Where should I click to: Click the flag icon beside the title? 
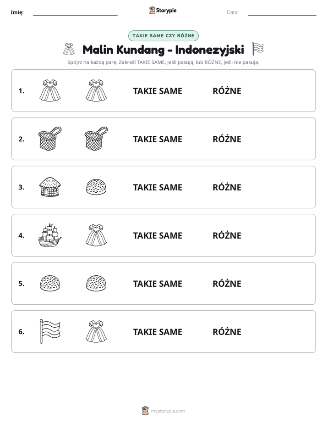pos(258,49)
